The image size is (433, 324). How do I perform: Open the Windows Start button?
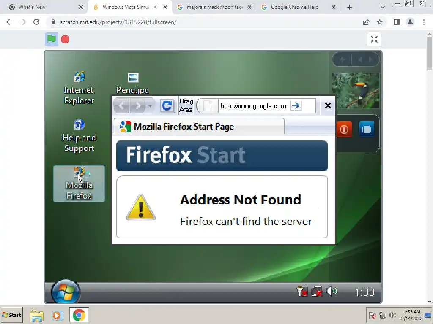11,315
